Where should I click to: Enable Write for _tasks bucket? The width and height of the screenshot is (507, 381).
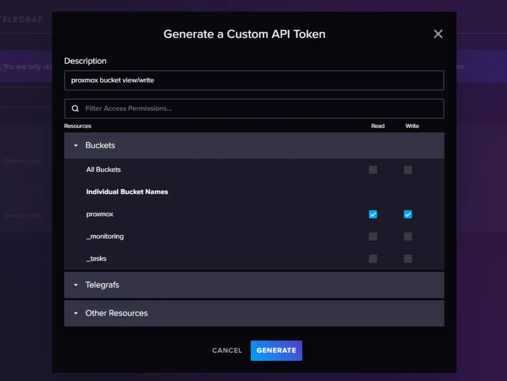[407, 259]
